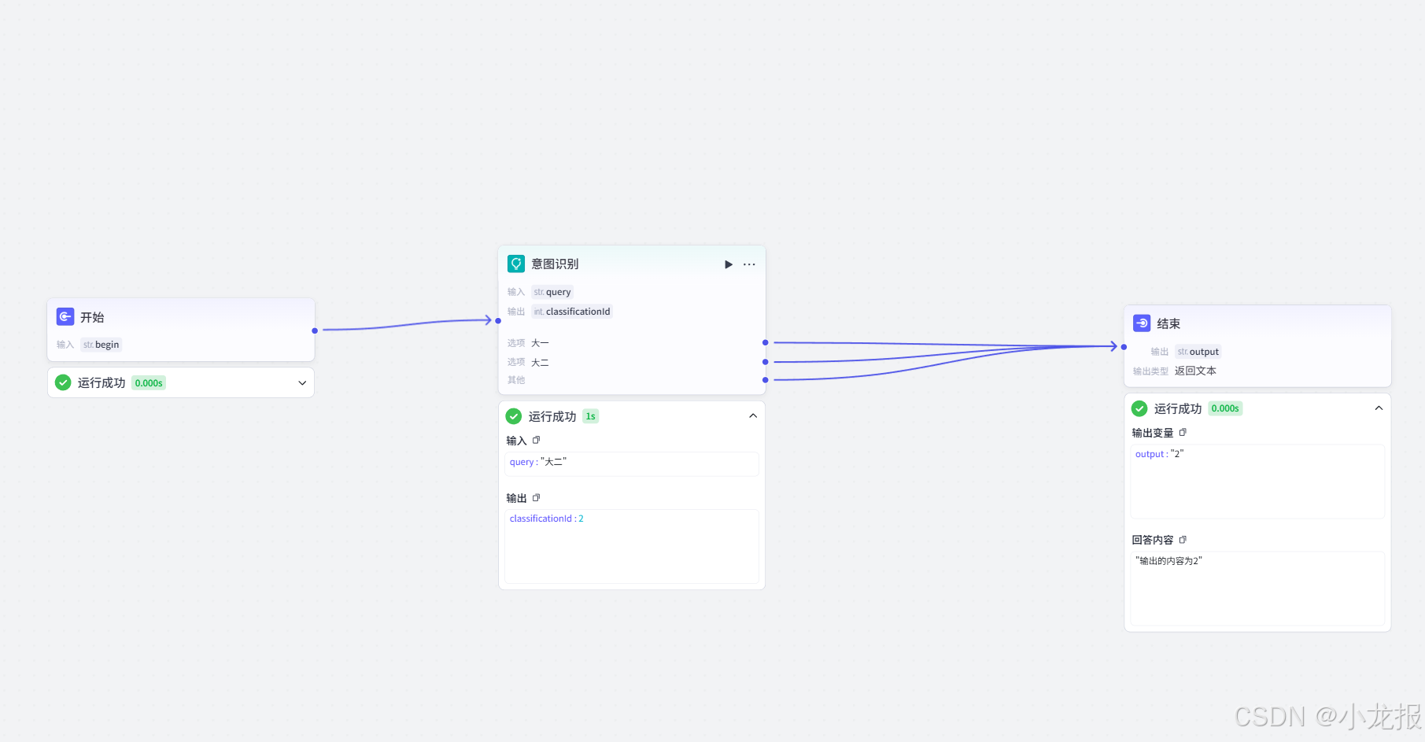Screen dimensions: 1425x742
Task: Copy the 回答内容 section in end result
Action: point(1183,540)
